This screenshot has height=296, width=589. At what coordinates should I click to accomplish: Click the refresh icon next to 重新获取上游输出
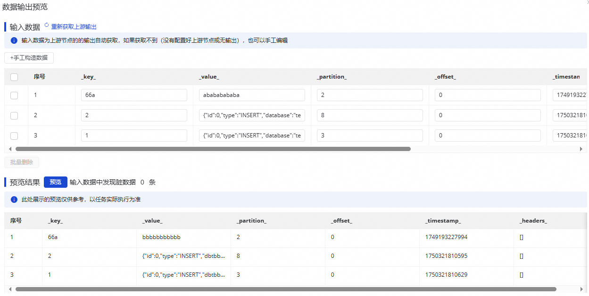(46, 24)
